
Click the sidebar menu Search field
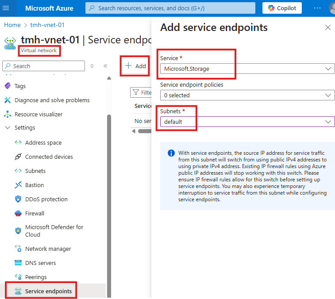pyautogui.click(x=43, y=66)
